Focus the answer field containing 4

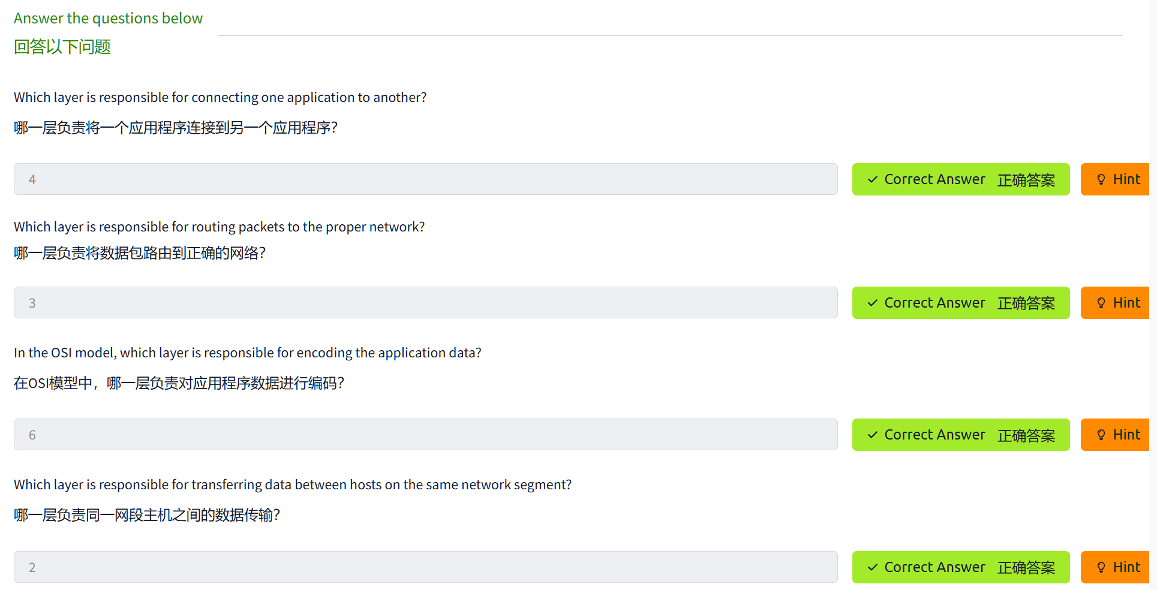click(425, 179)
